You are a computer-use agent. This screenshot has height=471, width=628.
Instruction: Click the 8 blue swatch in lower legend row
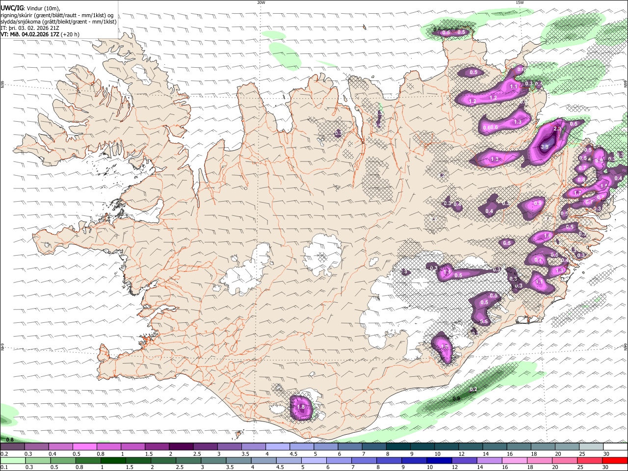(390, 460)
